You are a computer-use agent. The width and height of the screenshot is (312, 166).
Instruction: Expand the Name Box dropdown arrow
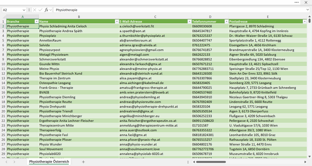24,10
